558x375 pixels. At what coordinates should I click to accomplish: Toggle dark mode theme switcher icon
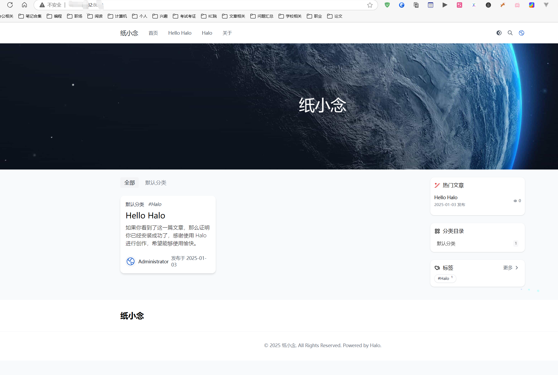pos(499,33)
